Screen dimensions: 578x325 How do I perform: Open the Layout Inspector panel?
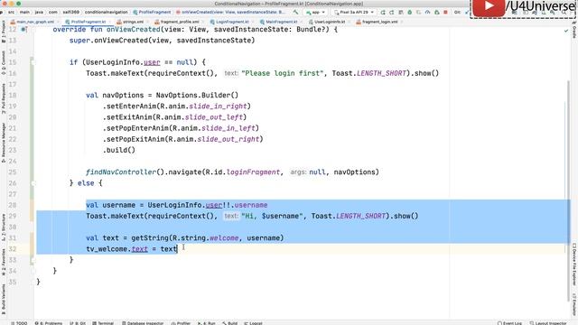548,323
